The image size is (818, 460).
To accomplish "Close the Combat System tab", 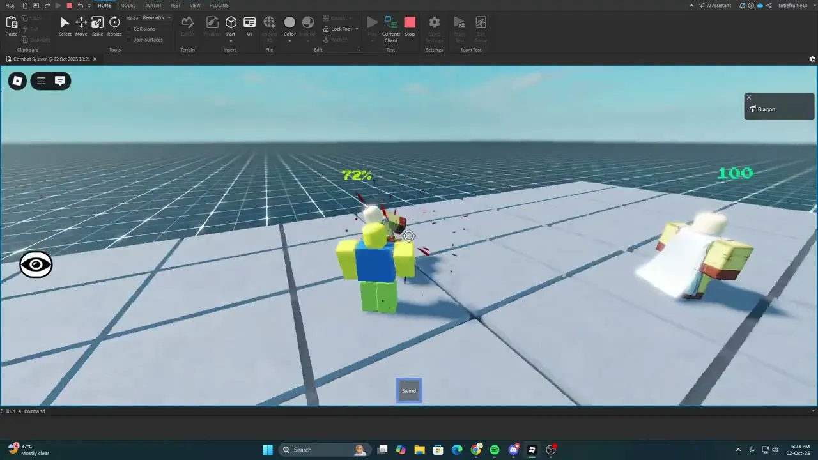I will pyautogui.click(x=95, y=59).
